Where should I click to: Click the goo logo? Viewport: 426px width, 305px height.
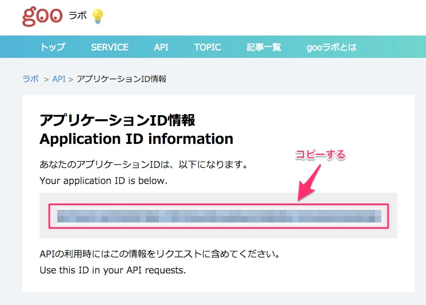[x=42, y=16]
